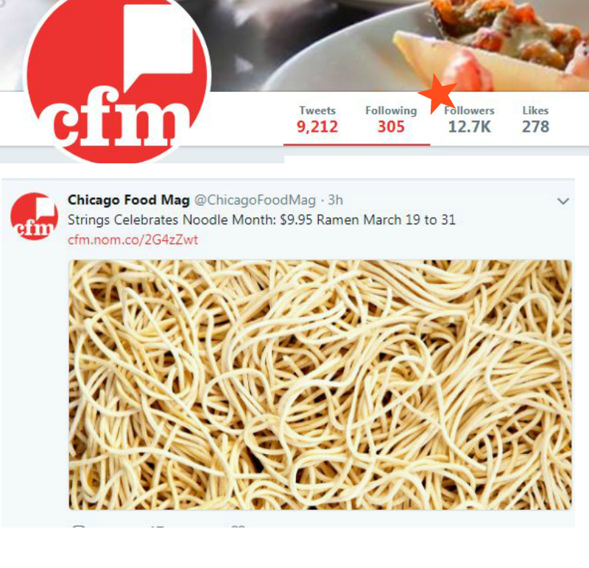Click the 12.7K followers count

point(469,127)
